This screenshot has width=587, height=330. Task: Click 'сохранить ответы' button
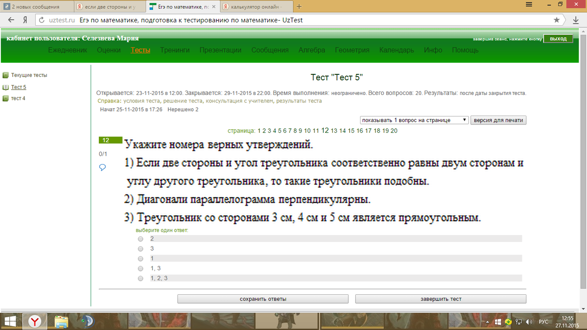click(x=263, y=299)
